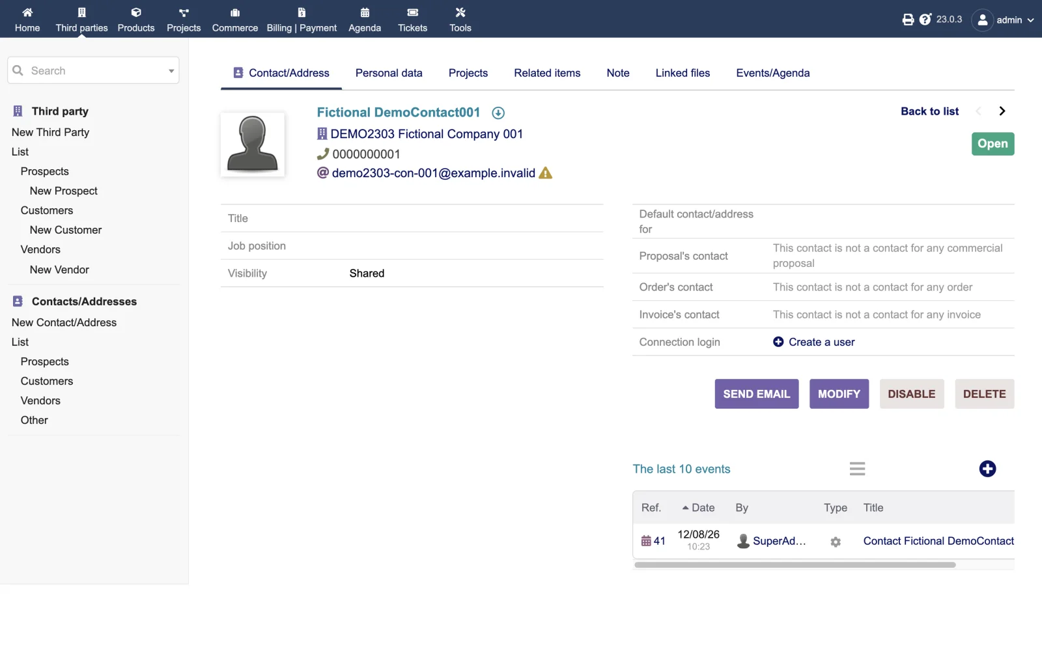Click the plus icon for Create a user
This screenshot has height=651, width=1042.
[x=778, y=342]
